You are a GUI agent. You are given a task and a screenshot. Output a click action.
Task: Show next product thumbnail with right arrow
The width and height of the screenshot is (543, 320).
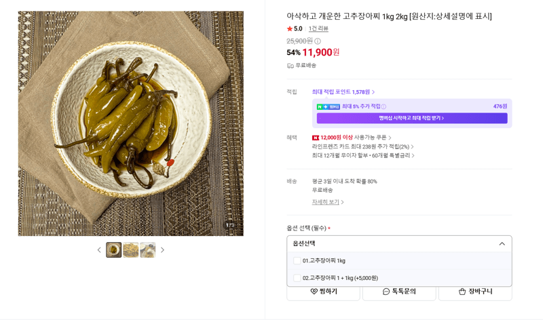pos(162,249)
